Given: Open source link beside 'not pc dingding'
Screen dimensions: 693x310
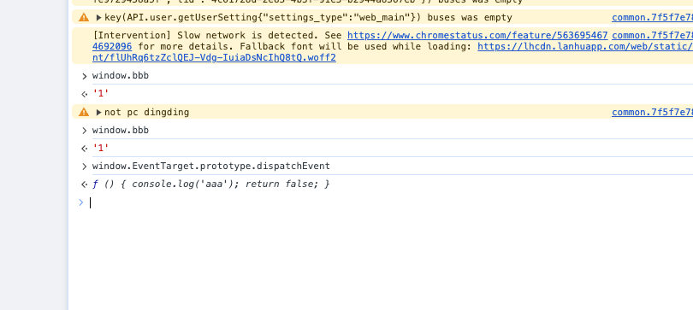Looking at the screenshot, I should click(x=652, y=113).
